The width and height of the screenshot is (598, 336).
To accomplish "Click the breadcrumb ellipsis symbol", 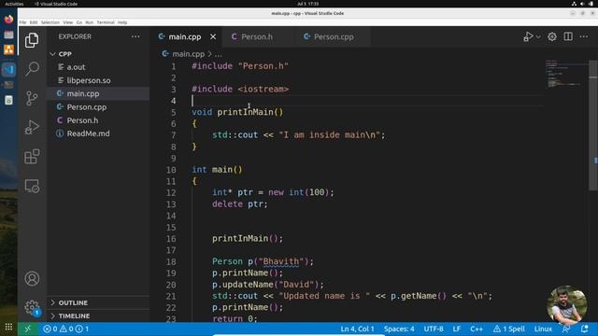I will pos(218,54).
